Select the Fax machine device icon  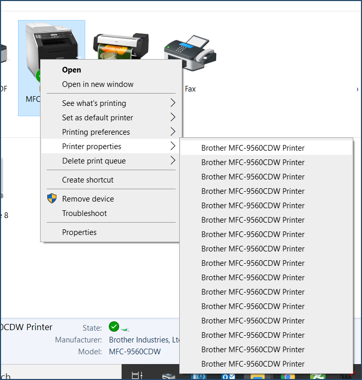[190, 53]
